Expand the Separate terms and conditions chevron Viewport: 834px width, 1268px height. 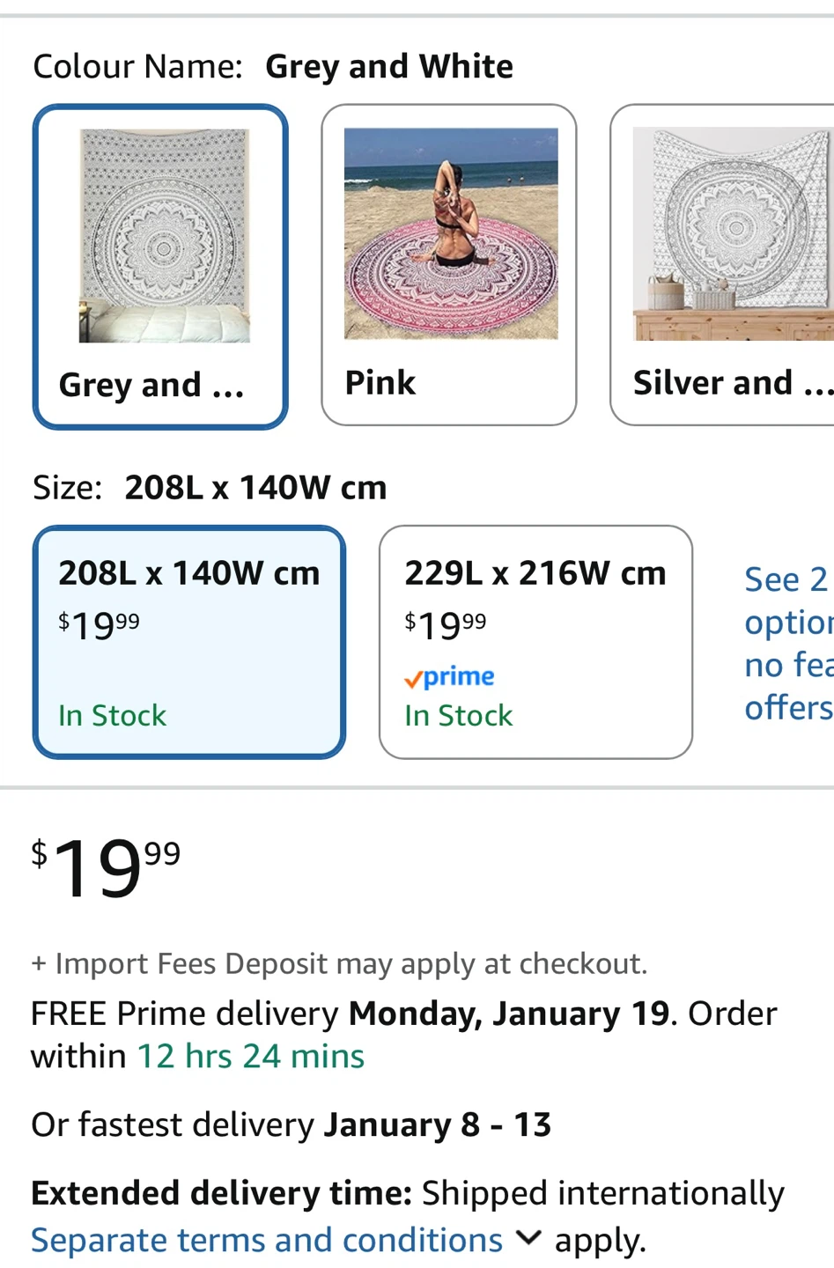point(528,1238)
